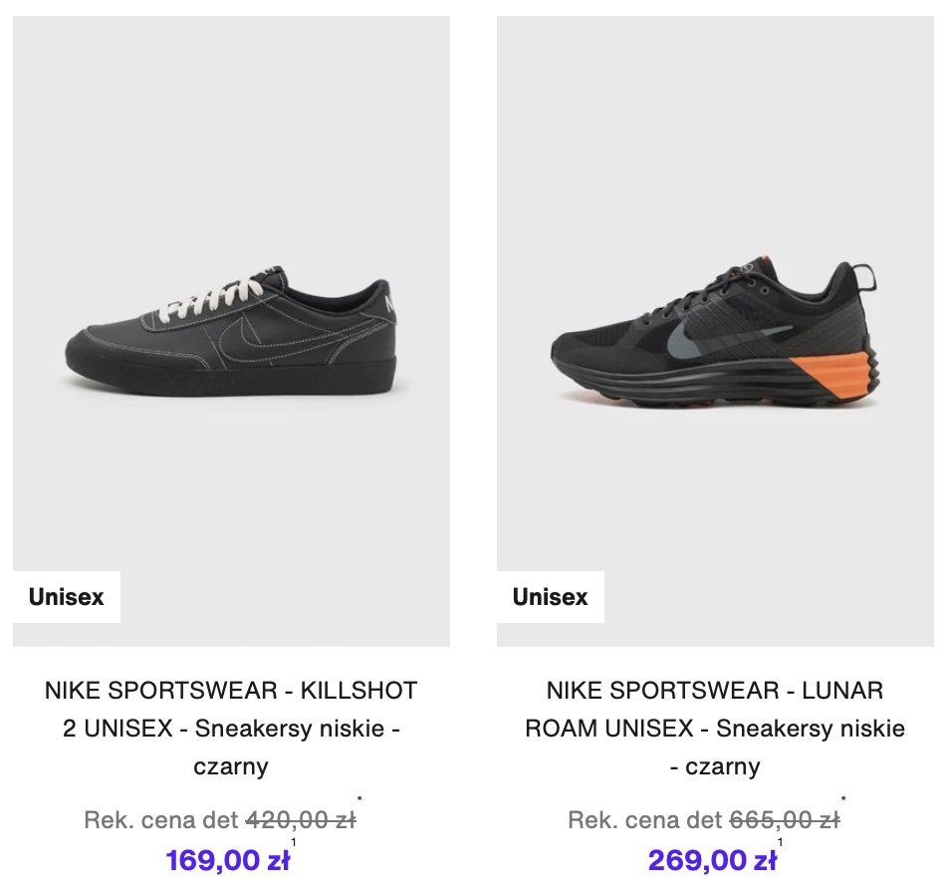The height and width of the screenshot is (895, 950).
Task: Click the crossed-out 420,00 zł price
Action: coord(300,820)
